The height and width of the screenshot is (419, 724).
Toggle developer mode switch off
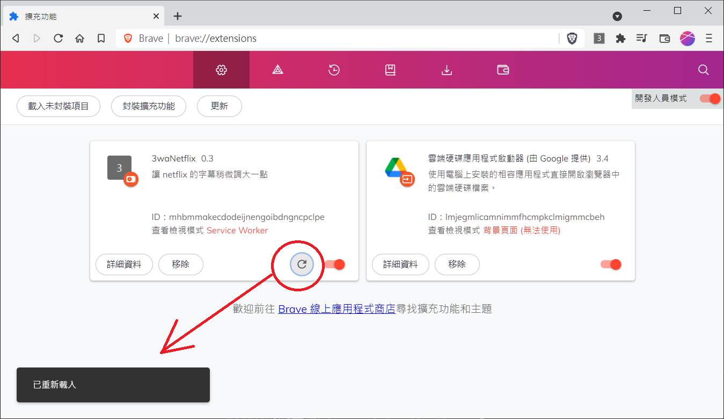pyautogui.click(x=710, y=99)
